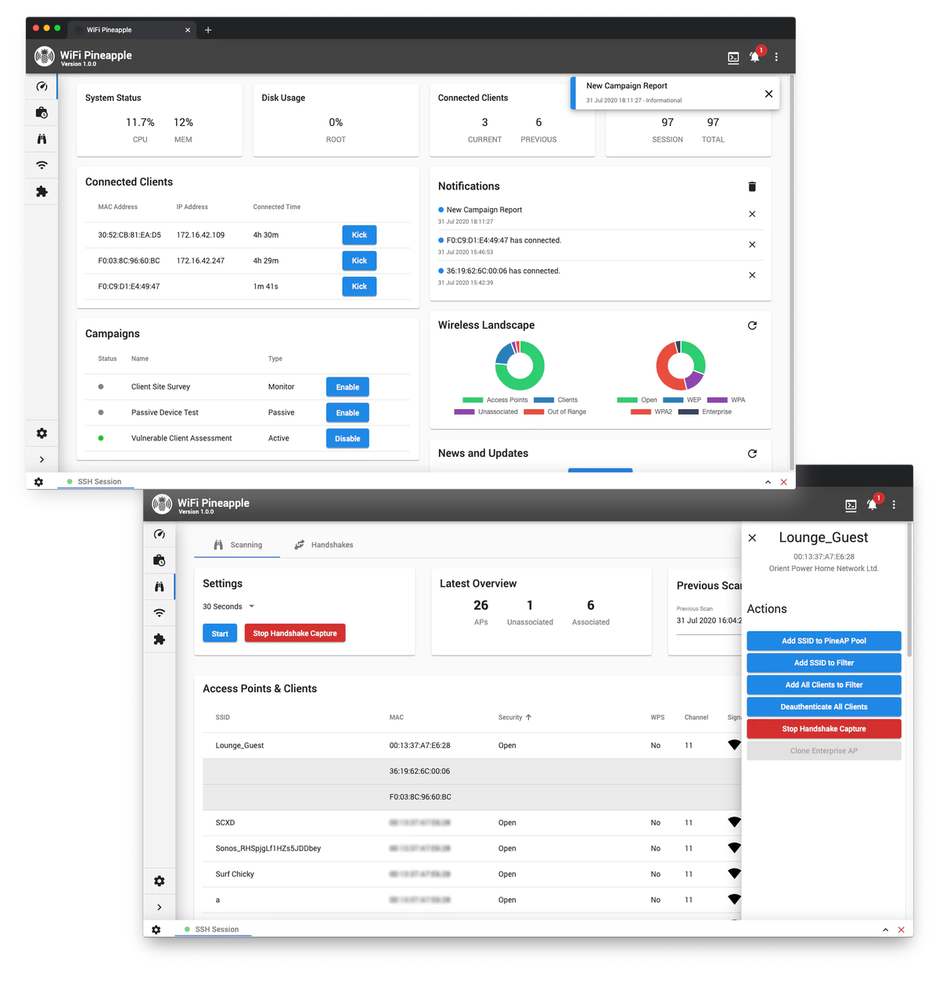This screenshot has height=992, width=939.
Task: Open three-dot menu in lower window header
Action: point(894,505)
